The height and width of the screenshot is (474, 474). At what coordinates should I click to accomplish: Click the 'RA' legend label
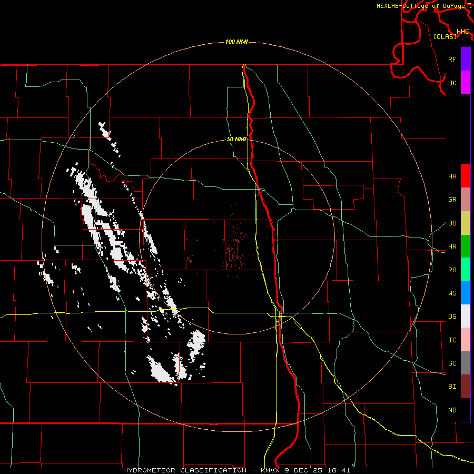coord(452,270)
